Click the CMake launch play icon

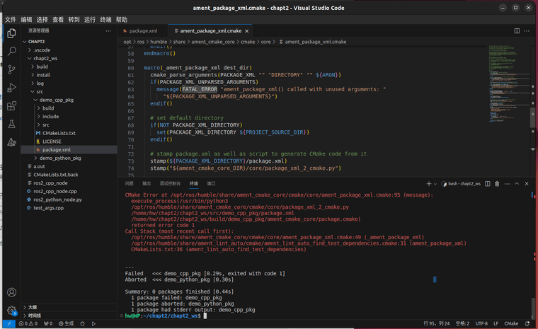point(93,323)
